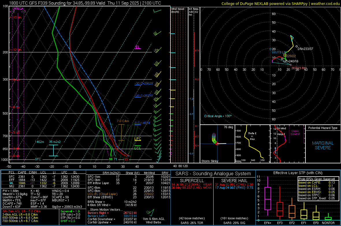Click the LCL-EL (Cloud Layer) row
The width and height of the screenshot is (341, 226).
129,194
